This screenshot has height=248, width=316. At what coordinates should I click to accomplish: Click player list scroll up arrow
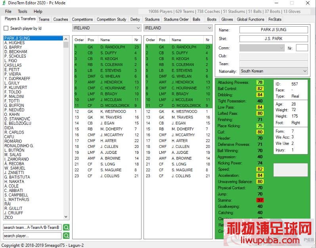point(66,39)
